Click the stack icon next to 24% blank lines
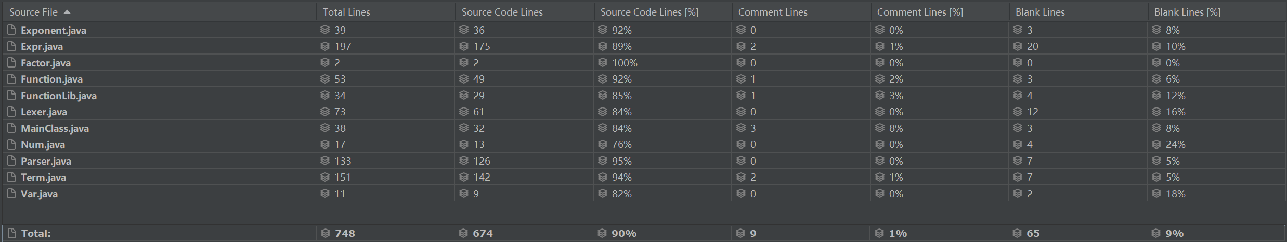1287x242 pixels. pyautogui.click(x=1157, y=144)
